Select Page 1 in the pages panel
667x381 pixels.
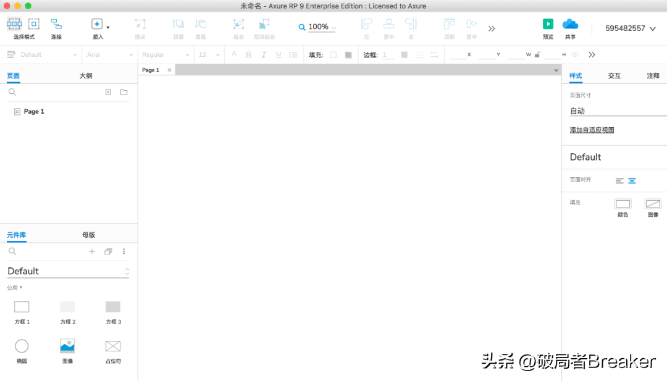pos(34,111)
